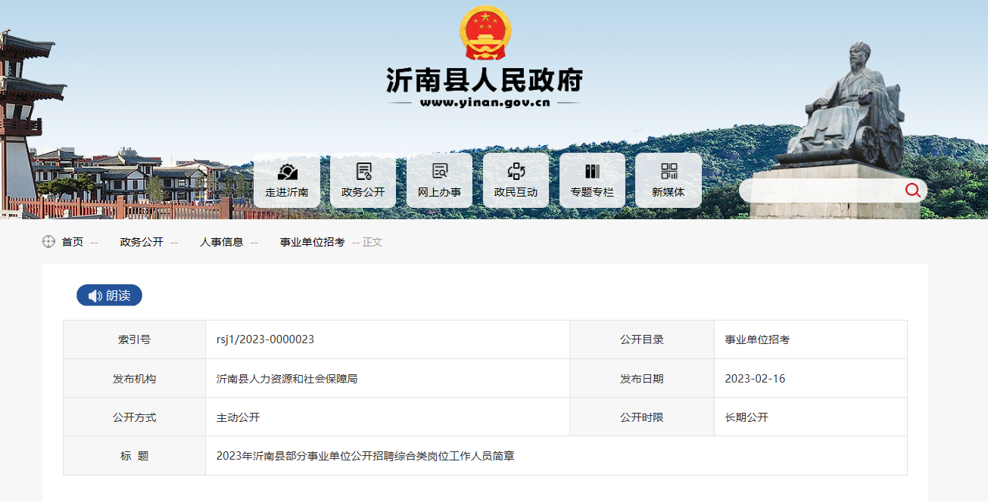Click the 标 题 label cell

[134, 456]
